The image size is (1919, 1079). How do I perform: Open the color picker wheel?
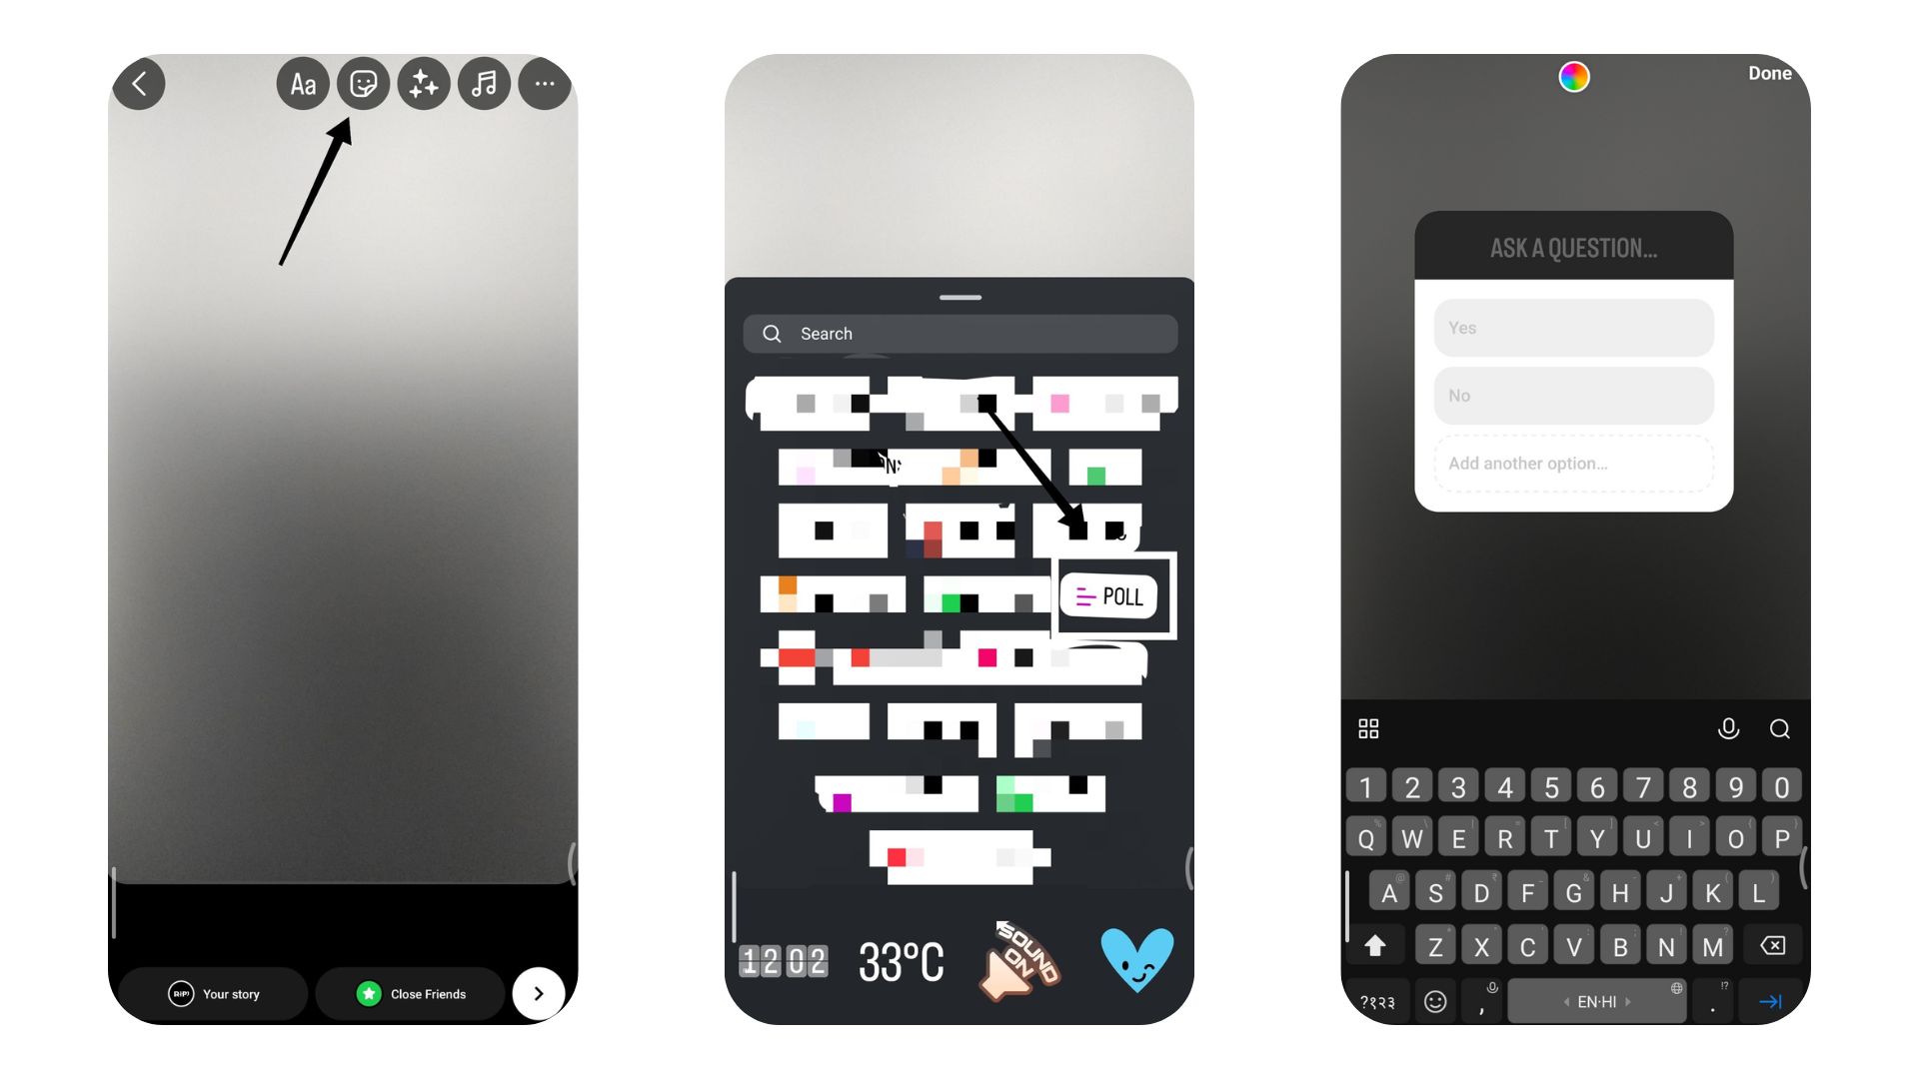pyautogui.click(x=1575, y=75)
